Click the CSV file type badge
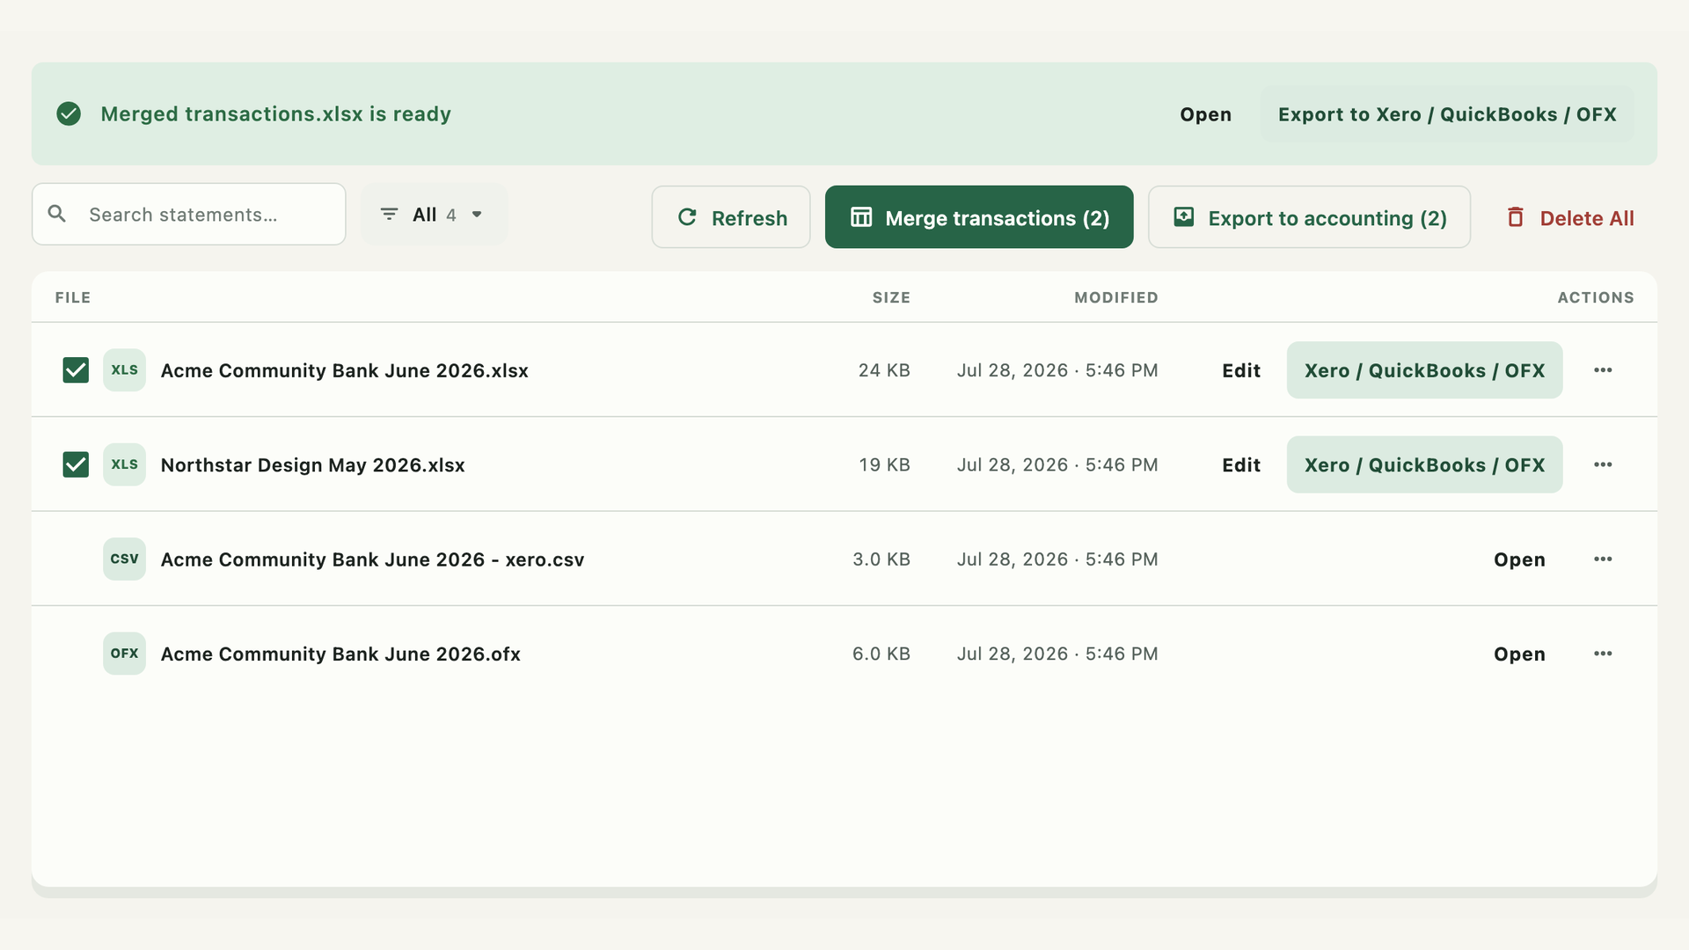The height and width of the screenshot is (950, 1689). (x=124, y=559)
